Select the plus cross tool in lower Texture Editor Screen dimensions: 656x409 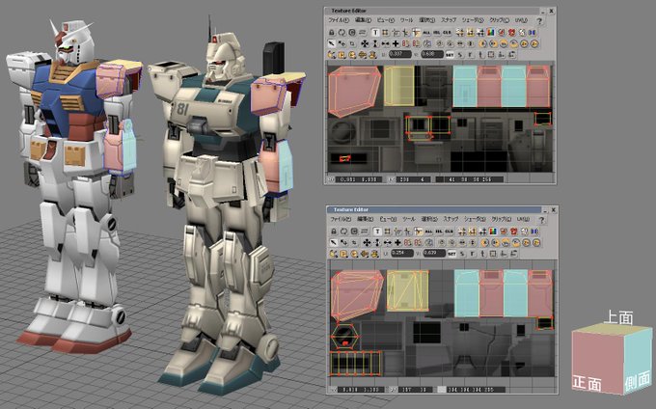pyautogui.click(x=397, y=242)
